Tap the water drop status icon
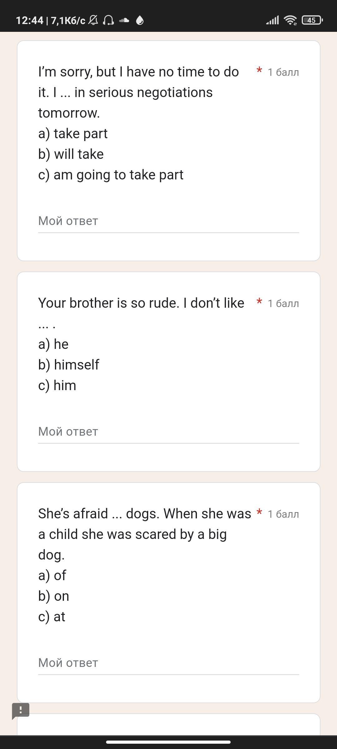Screen dimensions: 337x749 140,21
